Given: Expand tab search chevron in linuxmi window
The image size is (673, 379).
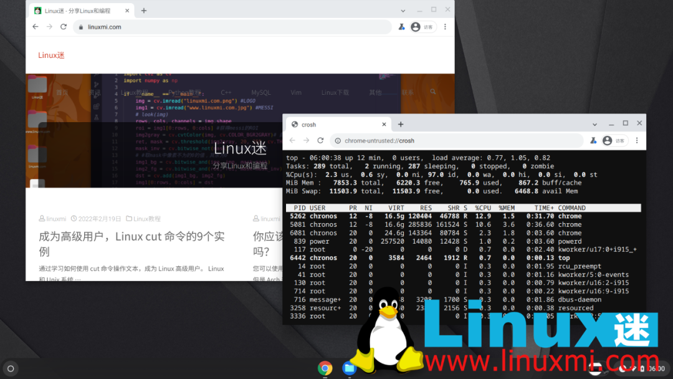Looking at the screenshot, I should tap(403, 11).
